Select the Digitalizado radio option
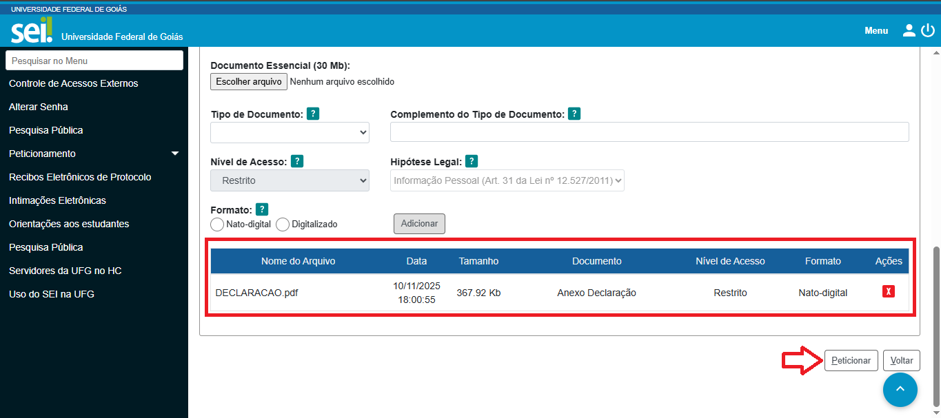Screen dimensions: 941x418 pyautogui.click(x=283, y=224)
